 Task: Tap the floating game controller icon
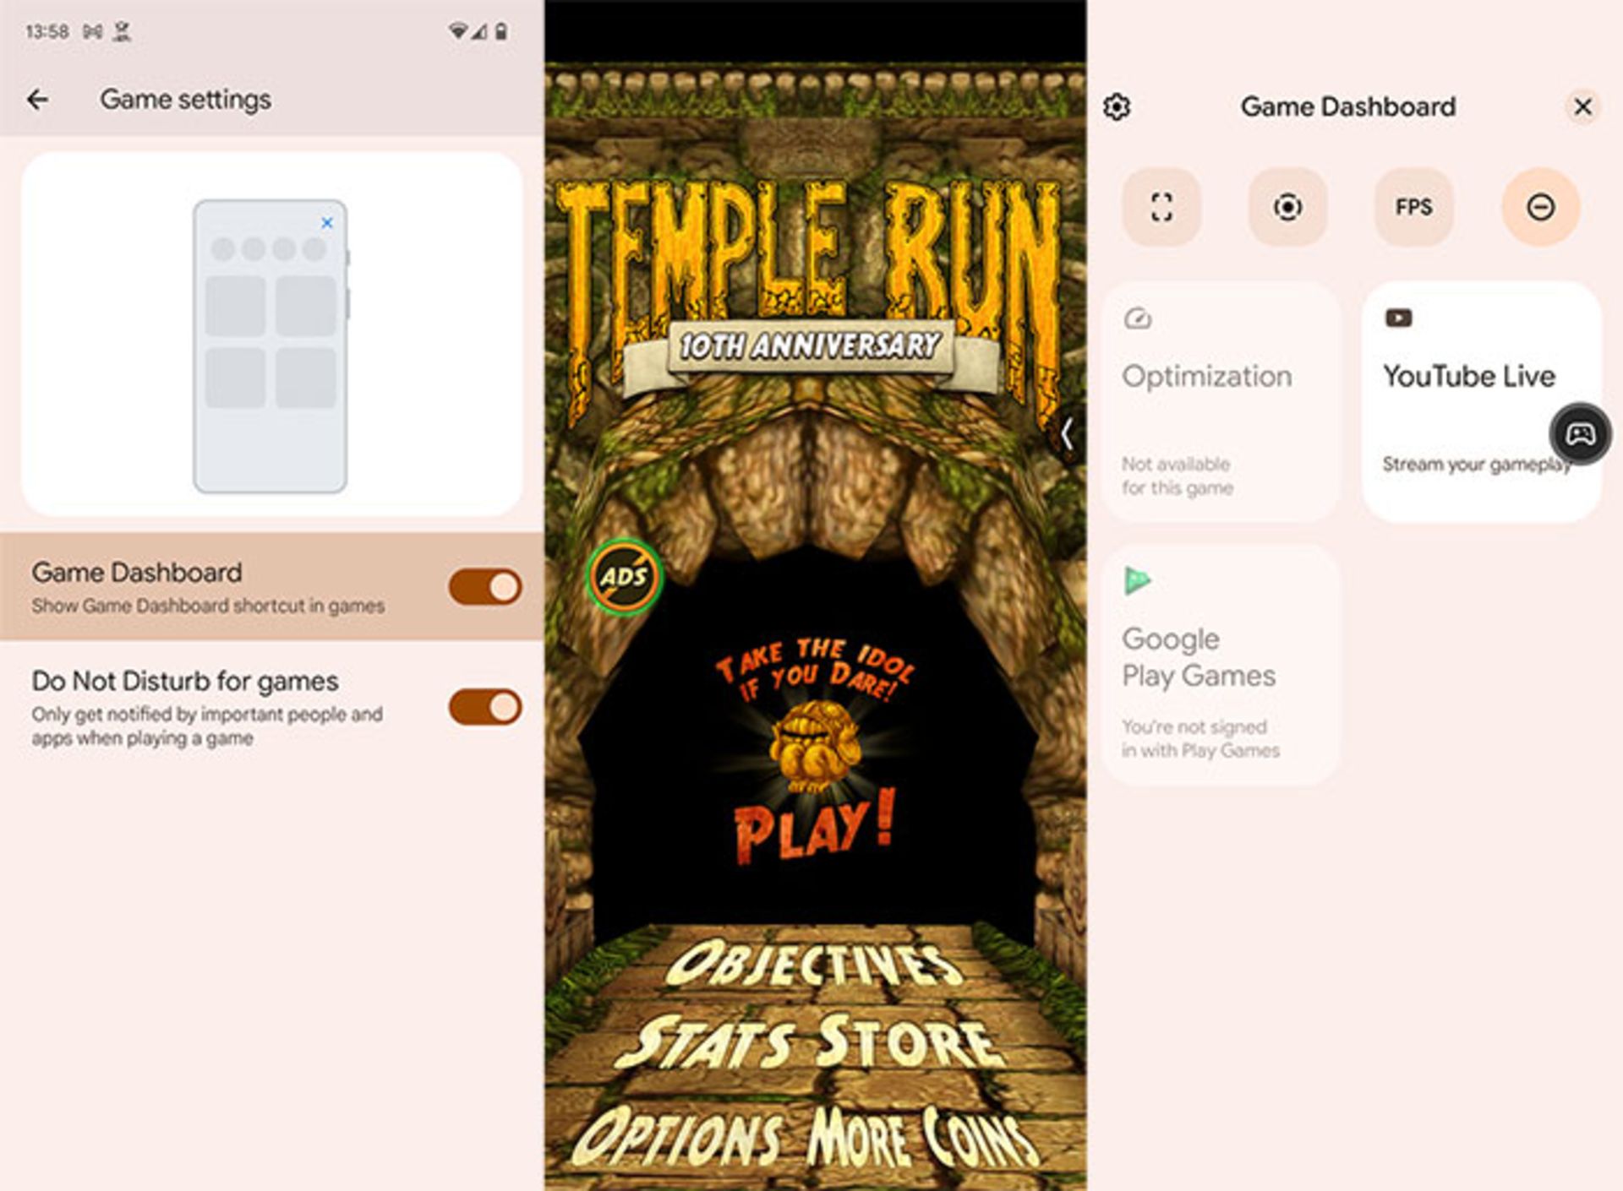click(x=1580, y=434)
